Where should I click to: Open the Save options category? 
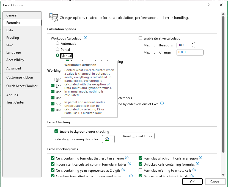(x=22, y=45)
